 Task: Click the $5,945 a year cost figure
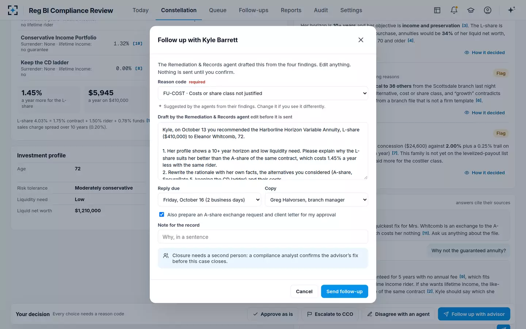(x=101, y=93)
